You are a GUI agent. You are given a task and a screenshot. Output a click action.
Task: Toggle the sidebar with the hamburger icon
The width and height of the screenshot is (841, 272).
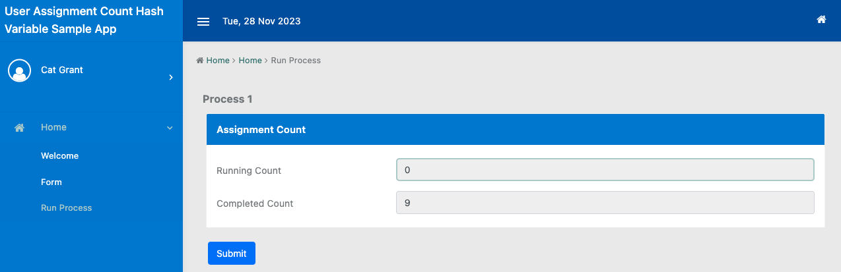(x=203, y=21)
